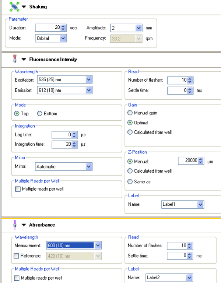Collapse the Absorbance section arrow
Screen dimensions: 221x283
coord(24,225)
